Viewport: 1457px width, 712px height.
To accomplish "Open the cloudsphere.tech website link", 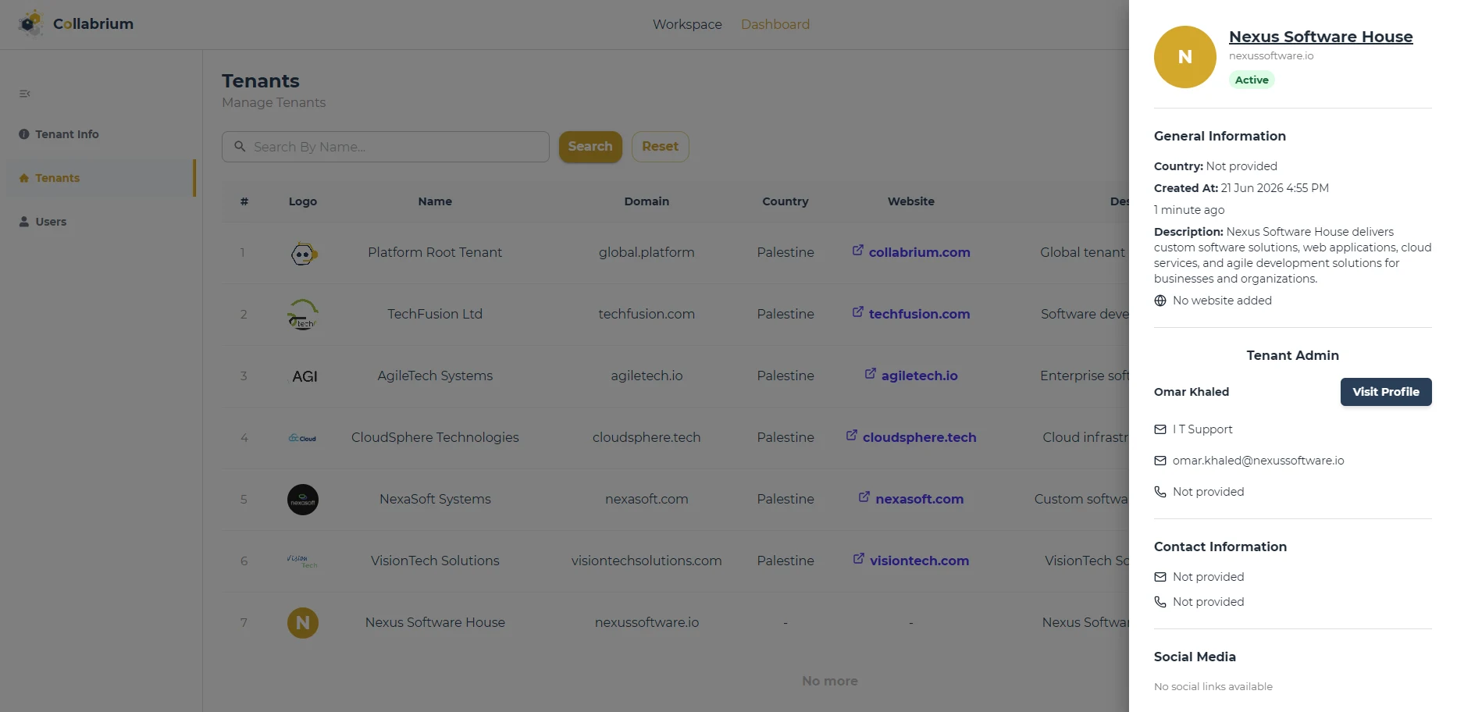I will pos(911,437).
